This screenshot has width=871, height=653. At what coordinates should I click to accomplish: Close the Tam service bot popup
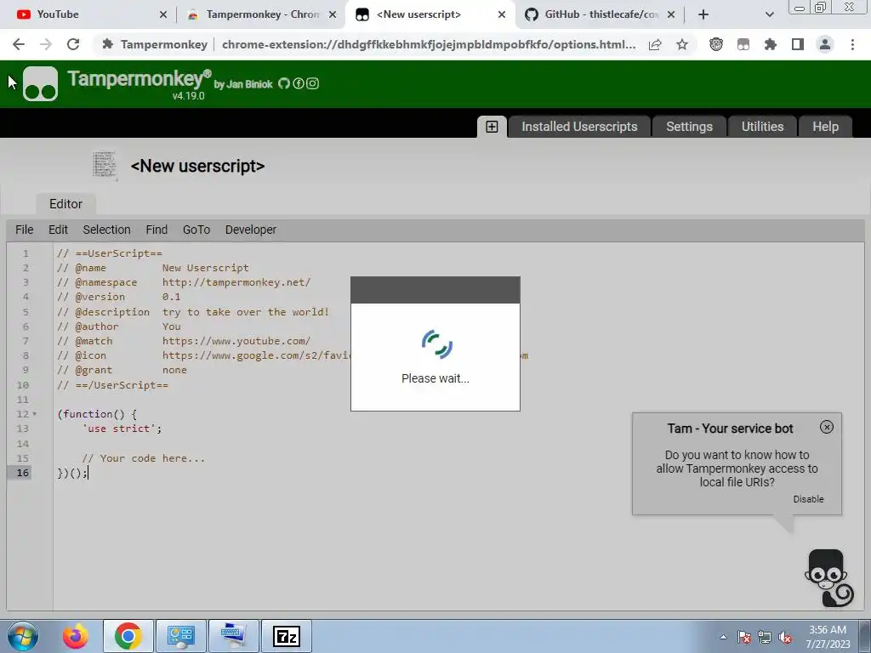[827, 427]
